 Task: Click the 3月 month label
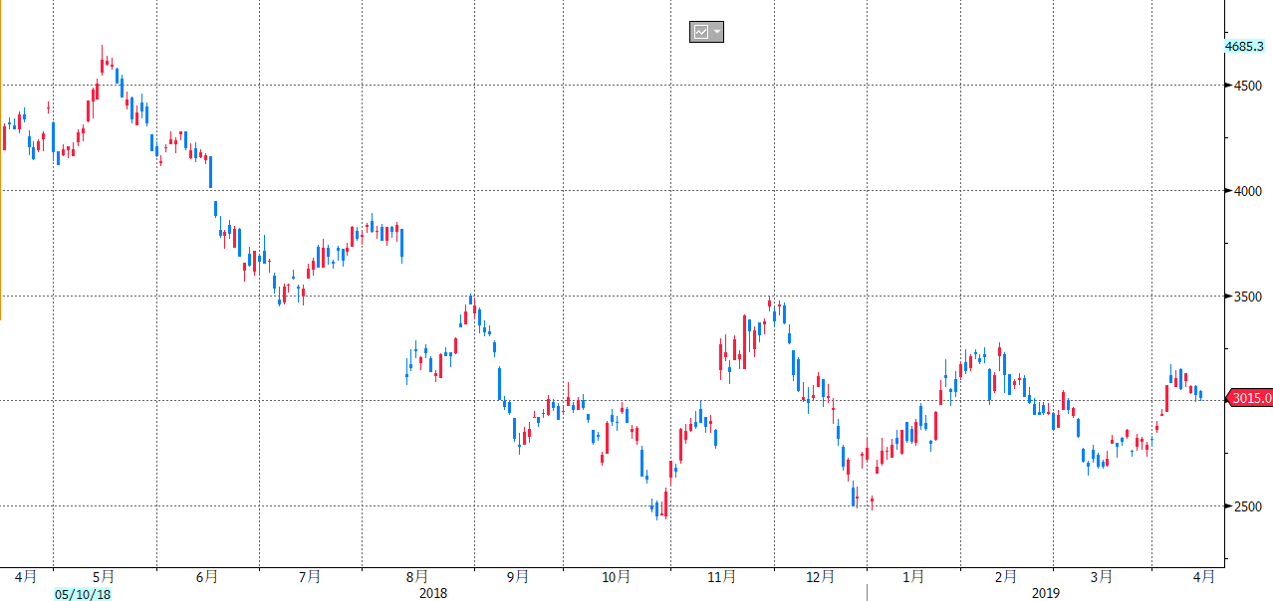[1101, 576]
